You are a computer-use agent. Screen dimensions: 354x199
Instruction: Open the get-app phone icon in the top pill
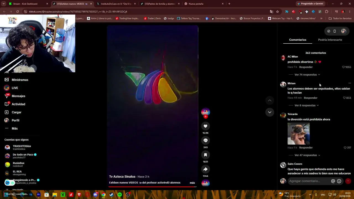click(335, 31)
